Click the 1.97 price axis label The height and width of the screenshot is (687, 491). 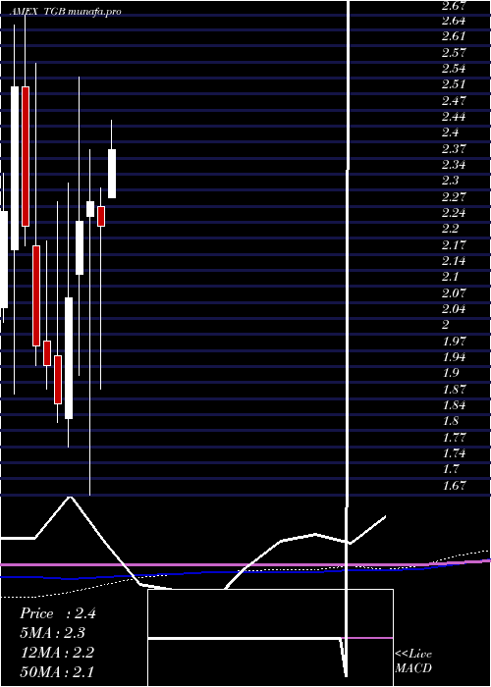(x=454, y=341)
